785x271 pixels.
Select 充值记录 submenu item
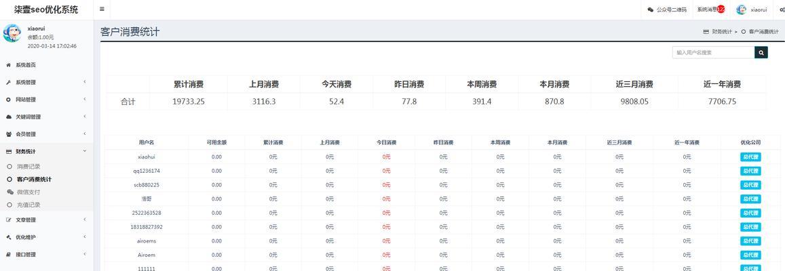[x=28, y=205]
